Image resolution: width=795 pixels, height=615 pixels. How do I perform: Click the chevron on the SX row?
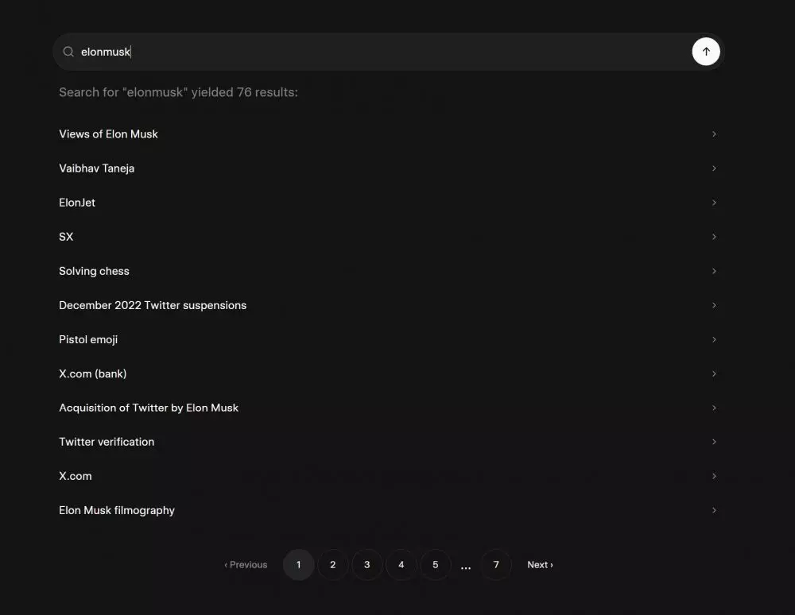pos(714,237)
